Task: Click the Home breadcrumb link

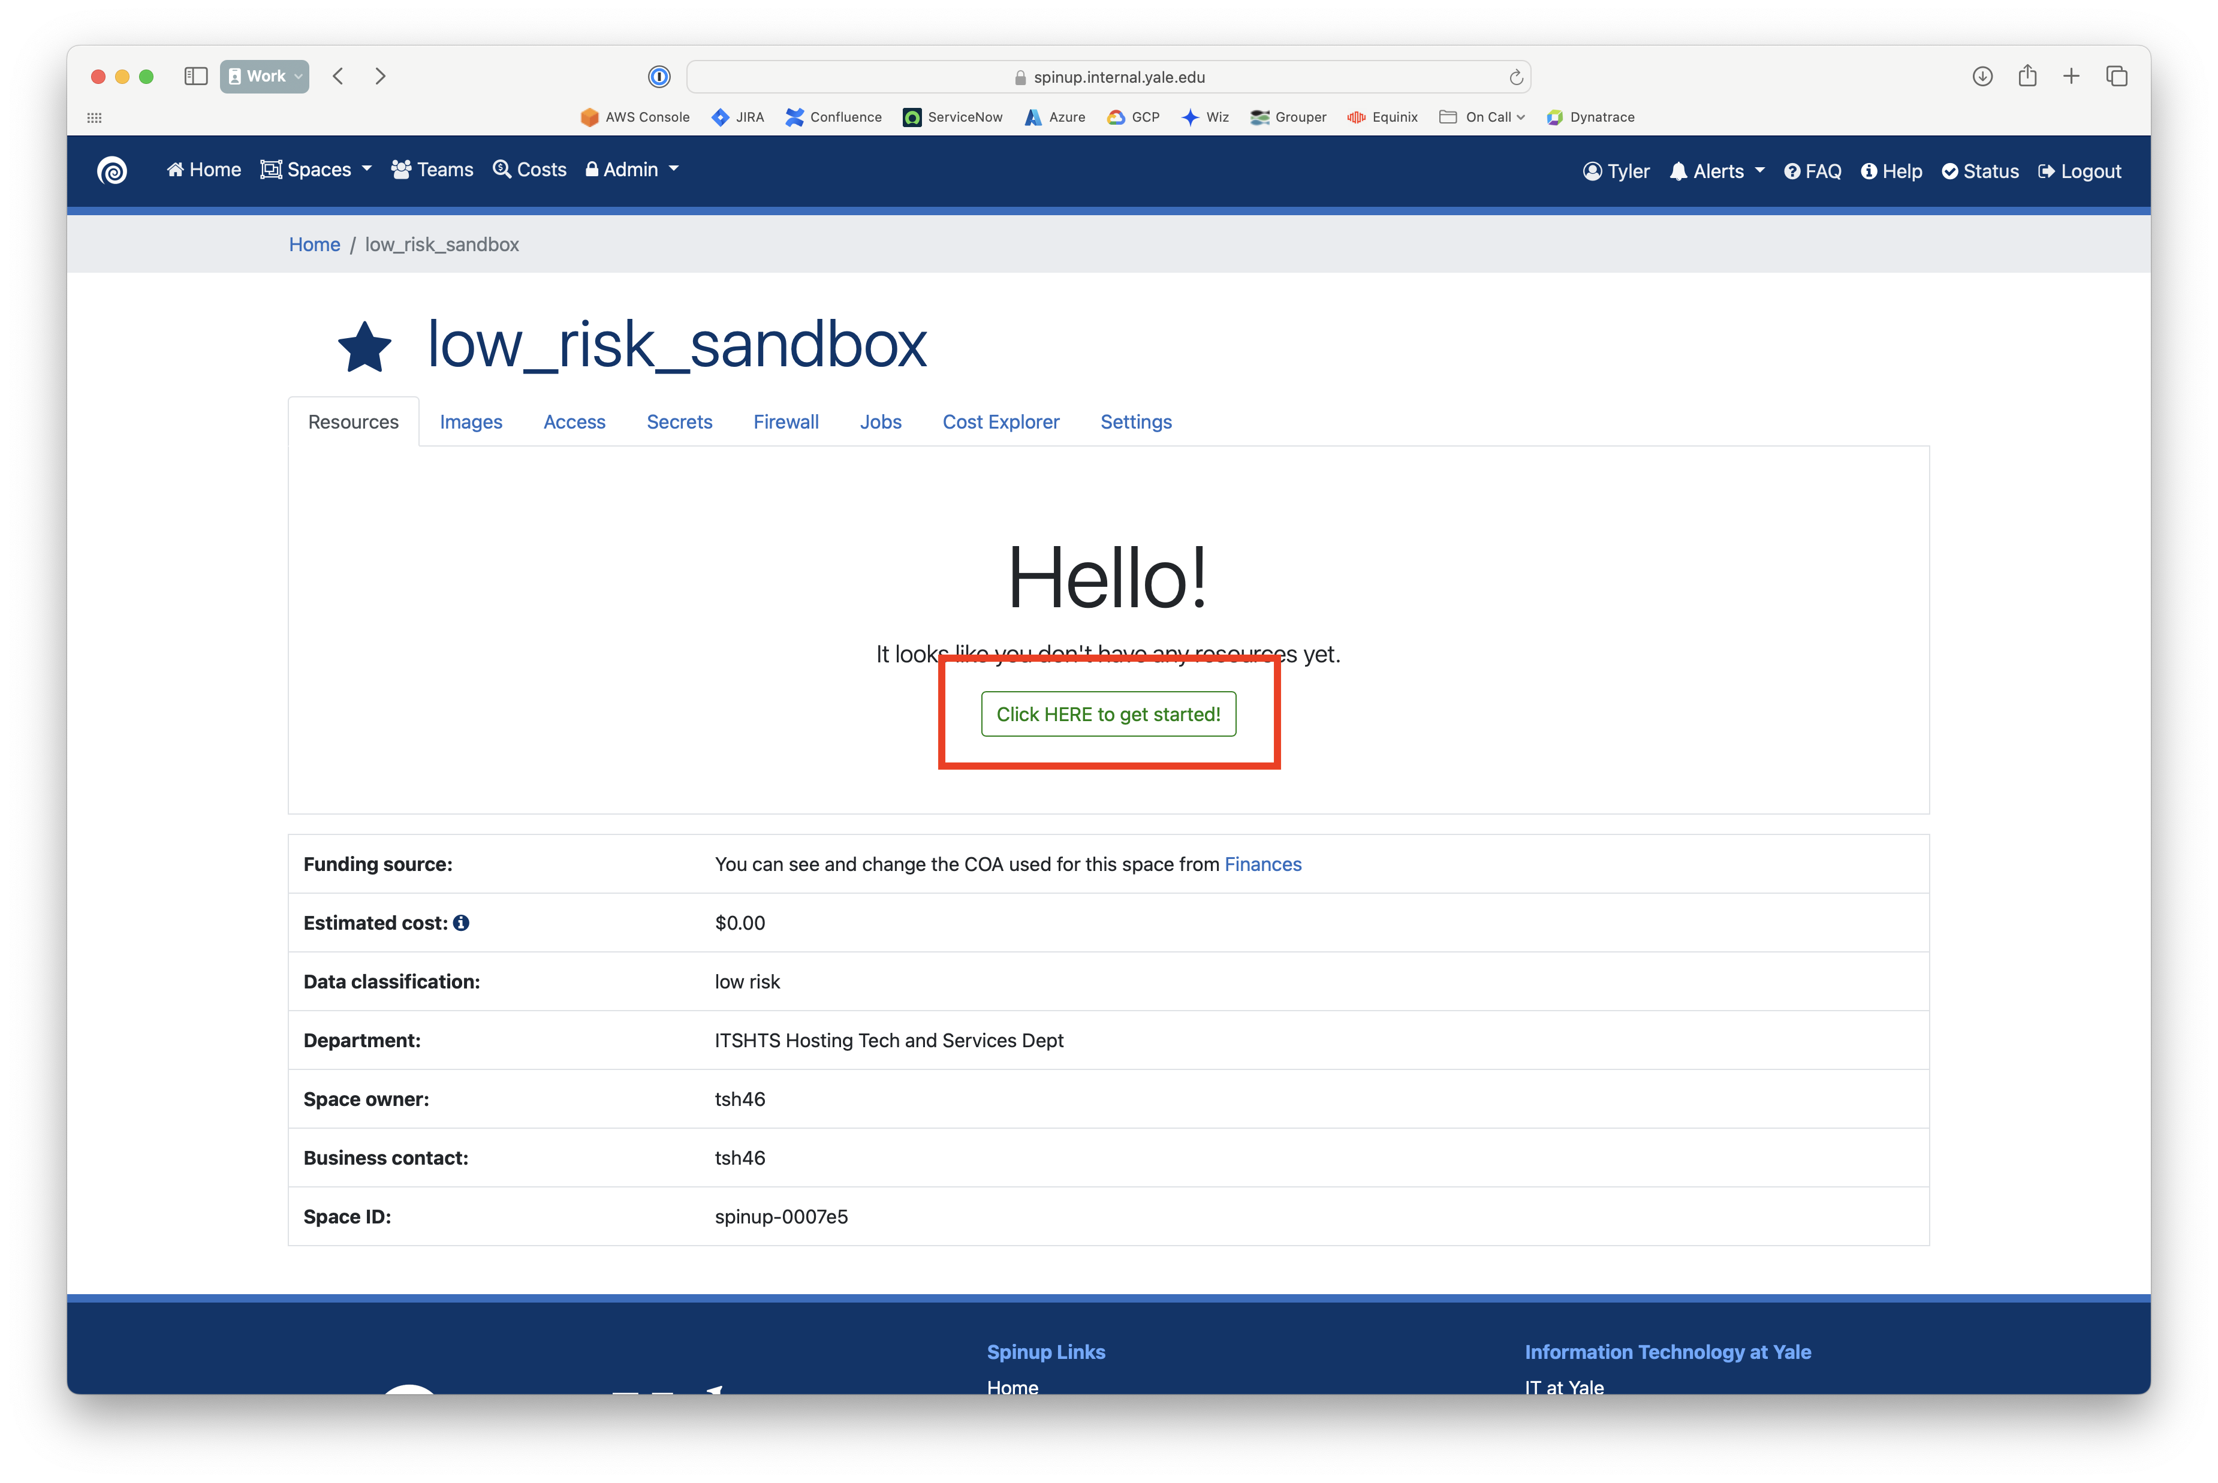Action: (314, 244)
